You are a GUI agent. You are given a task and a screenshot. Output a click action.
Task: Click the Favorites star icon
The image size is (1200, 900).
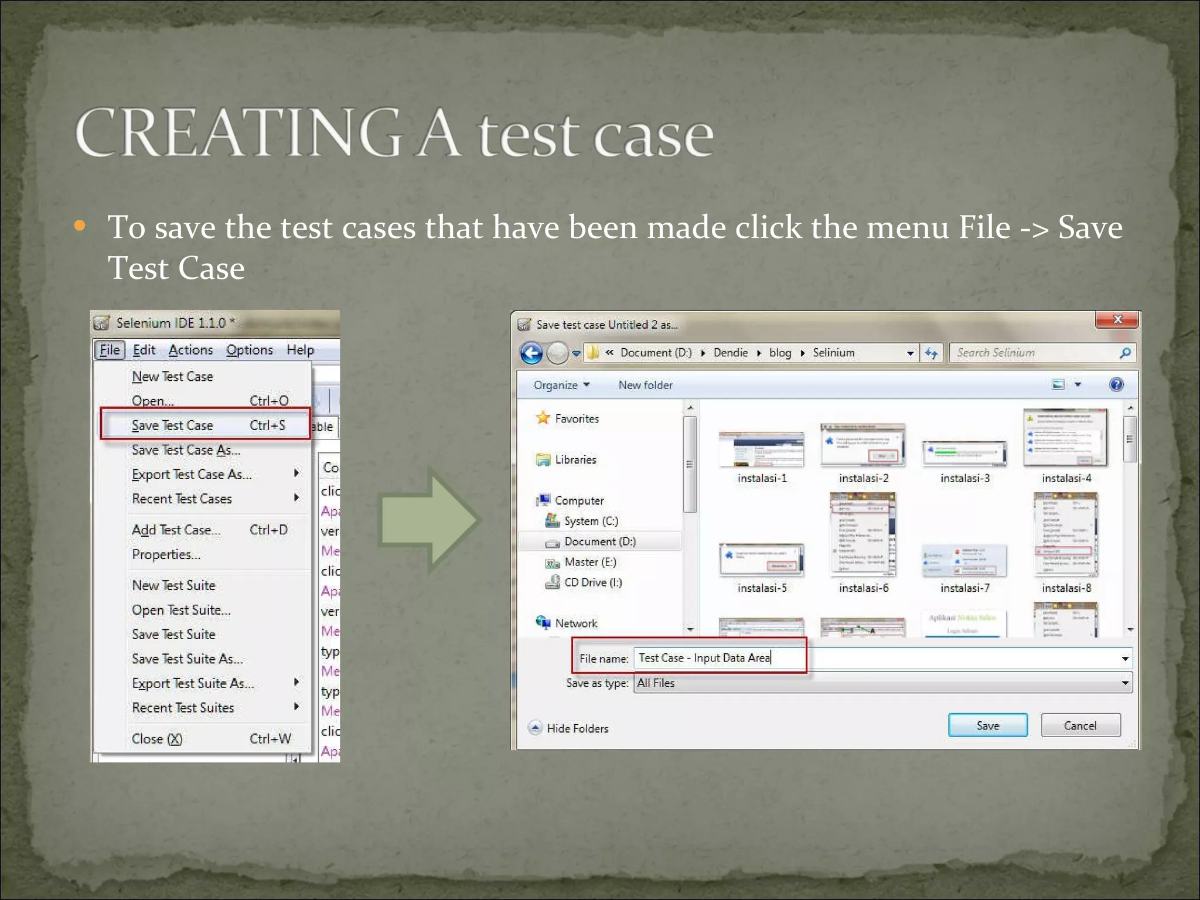click(x=543, y=418)
